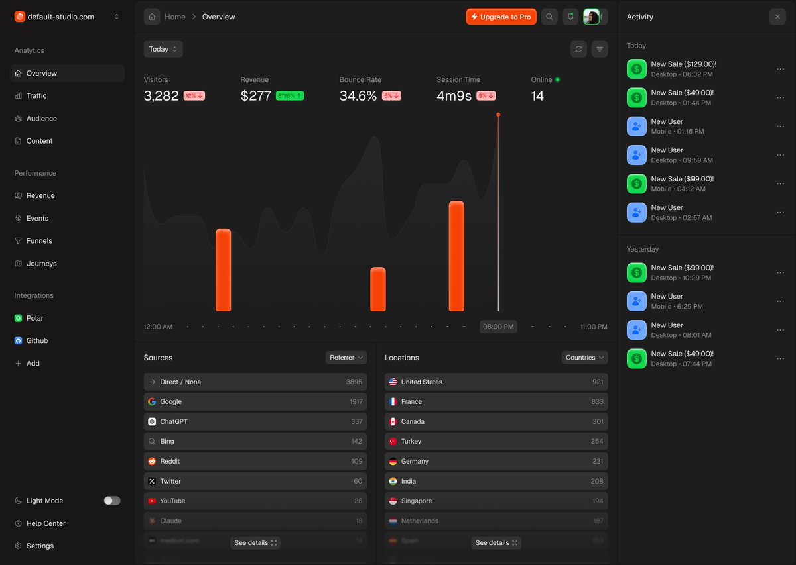The height and width of the screenshot is (565, 796).
Task: Click the Polar integration icon
Action: (19, 318)
